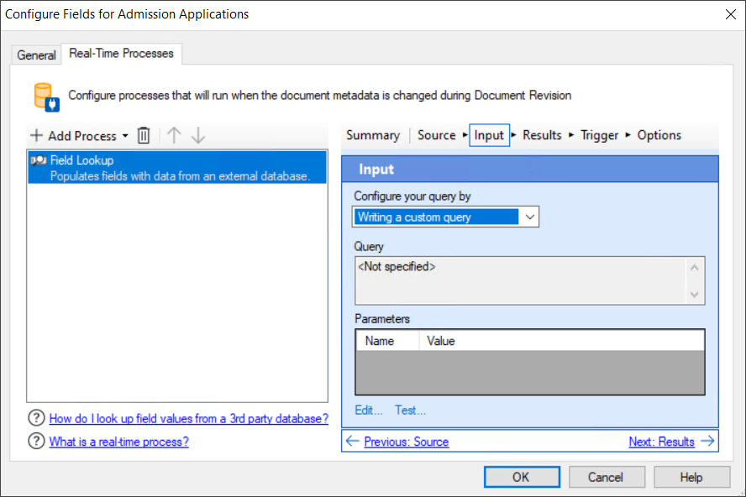Click the database icon beside the configuration description
Viewport: 746px width, 497px height.
point(45,95)
